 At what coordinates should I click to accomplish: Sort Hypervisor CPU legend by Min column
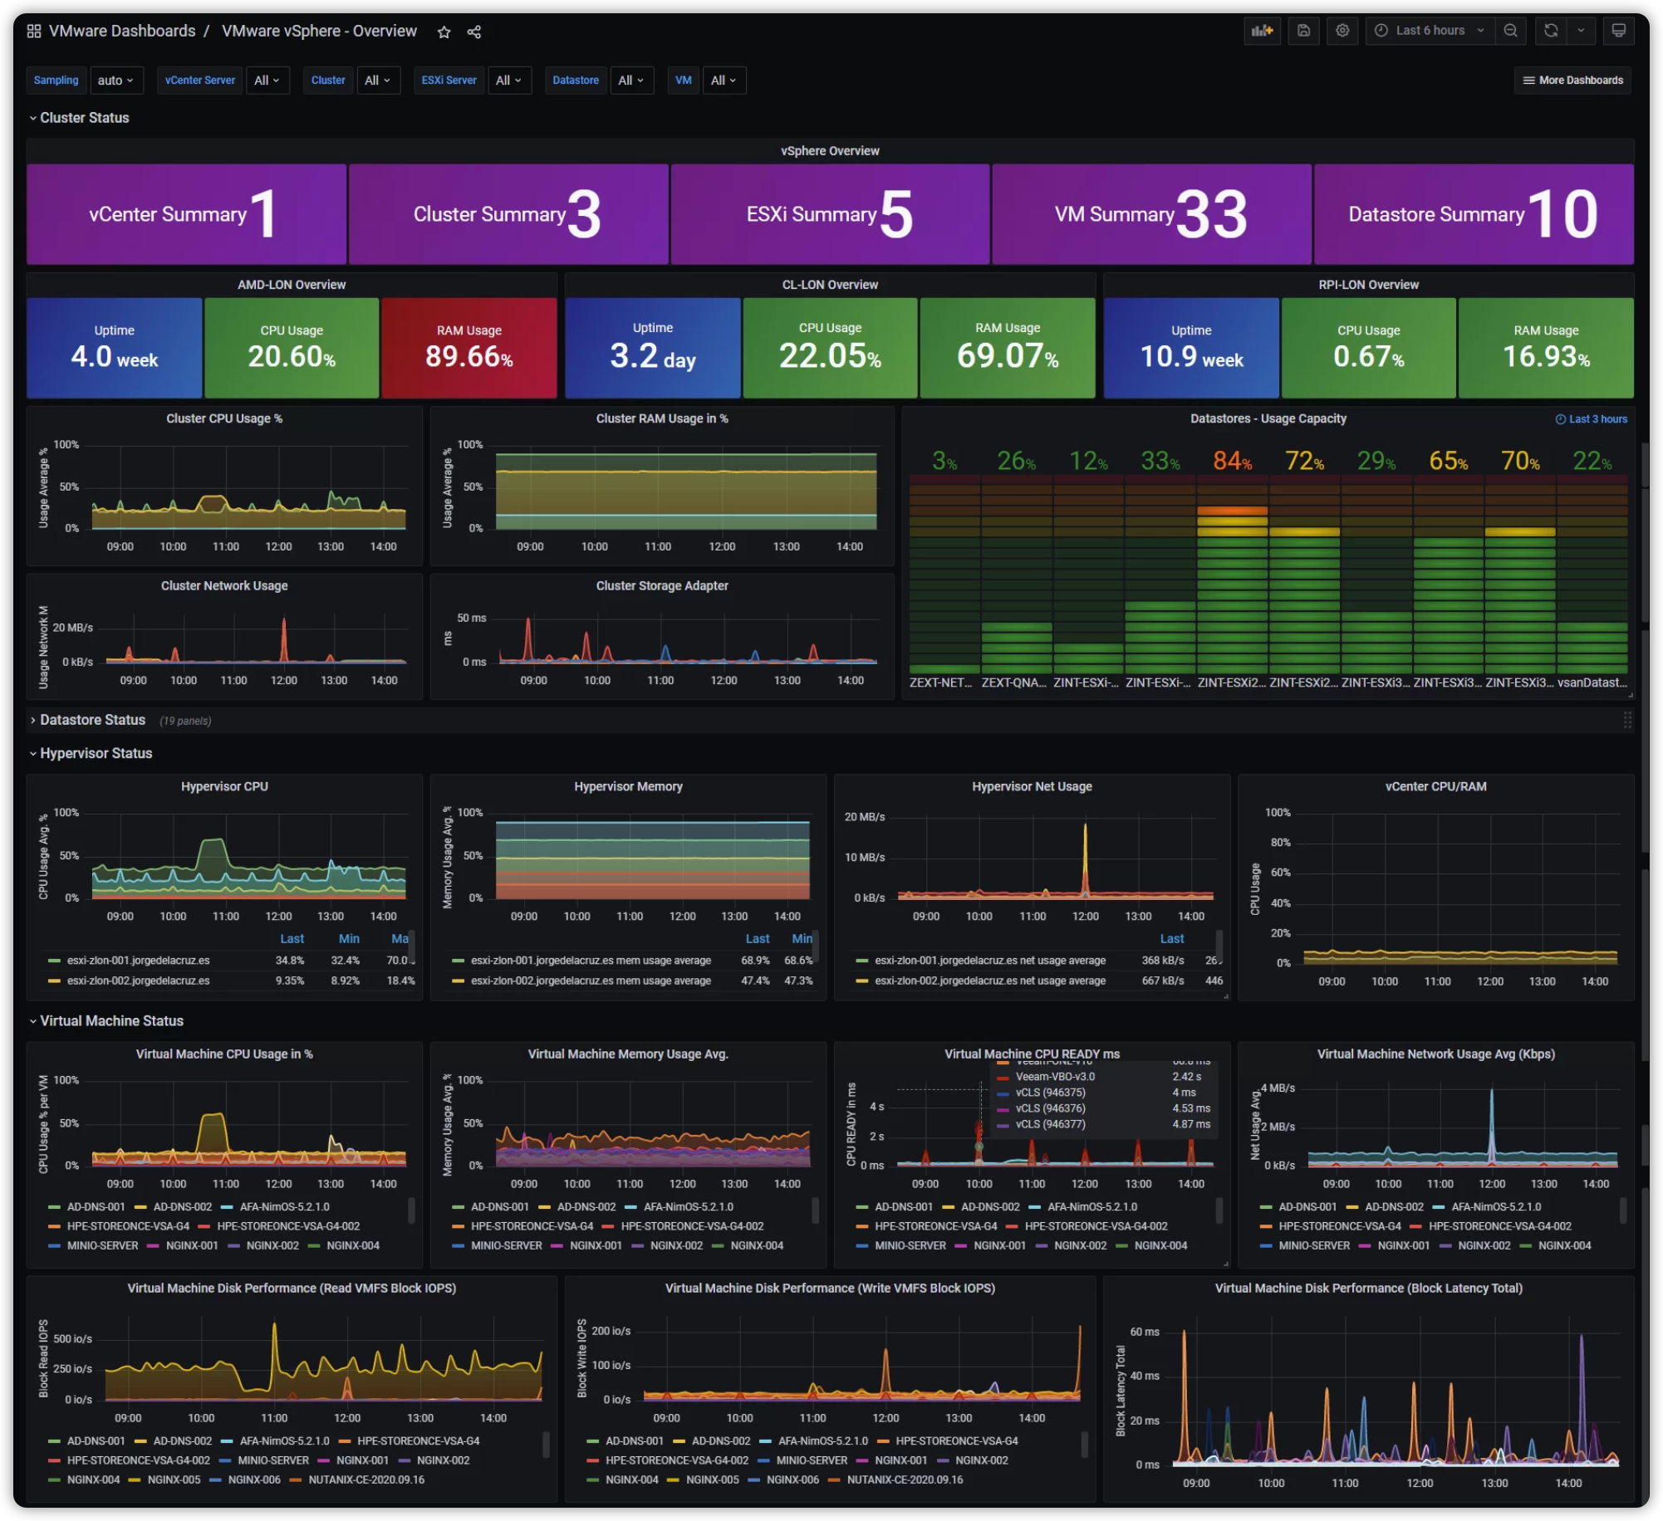click(x=349, y=939)
